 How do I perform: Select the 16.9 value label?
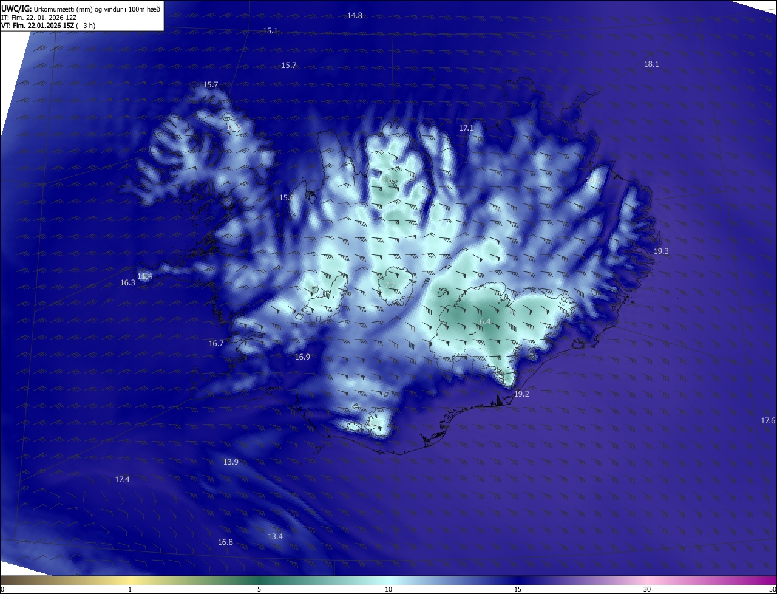302,357
